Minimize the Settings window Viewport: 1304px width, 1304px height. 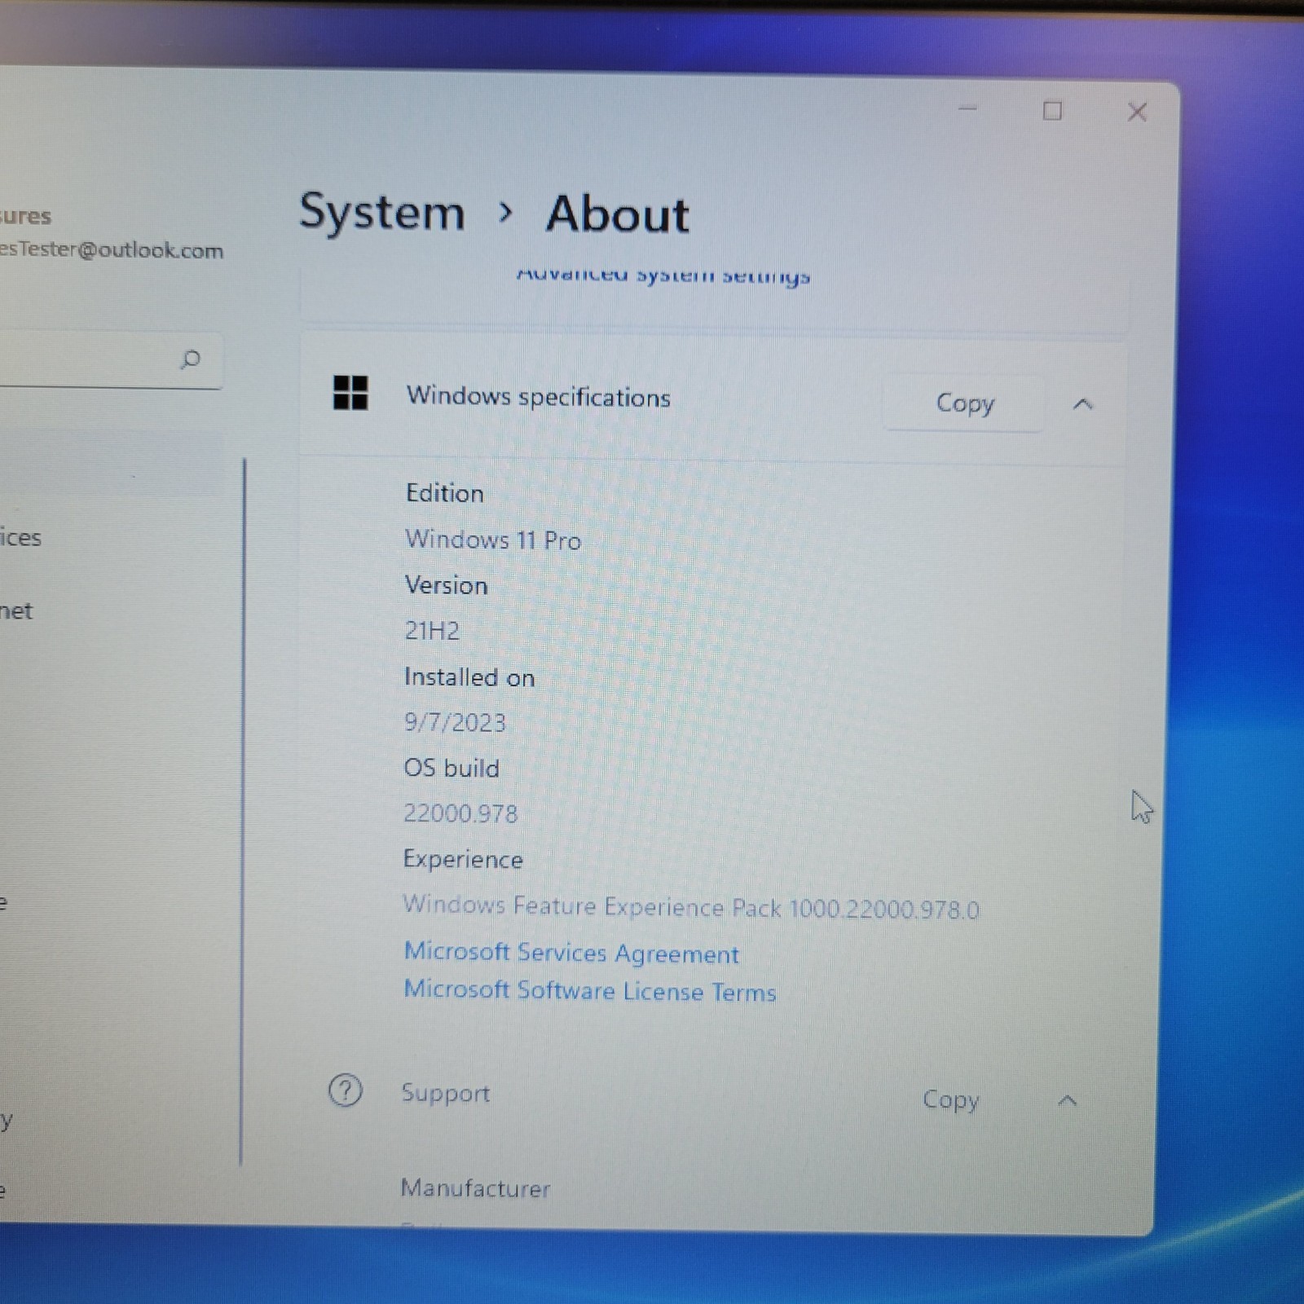967,108
